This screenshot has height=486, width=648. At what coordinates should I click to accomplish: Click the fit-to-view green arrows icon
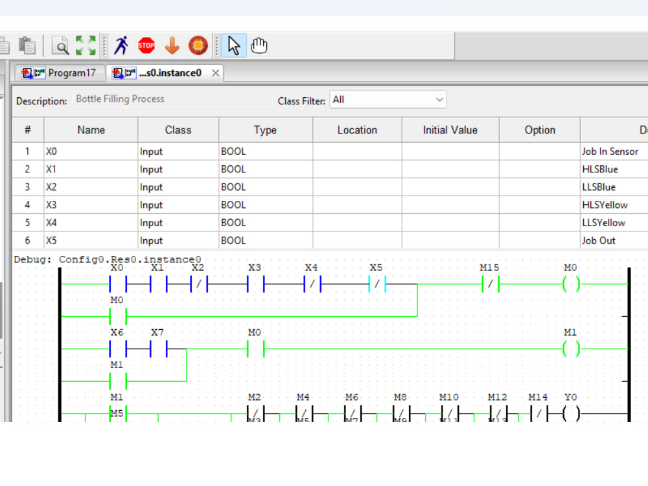[85, 45]
